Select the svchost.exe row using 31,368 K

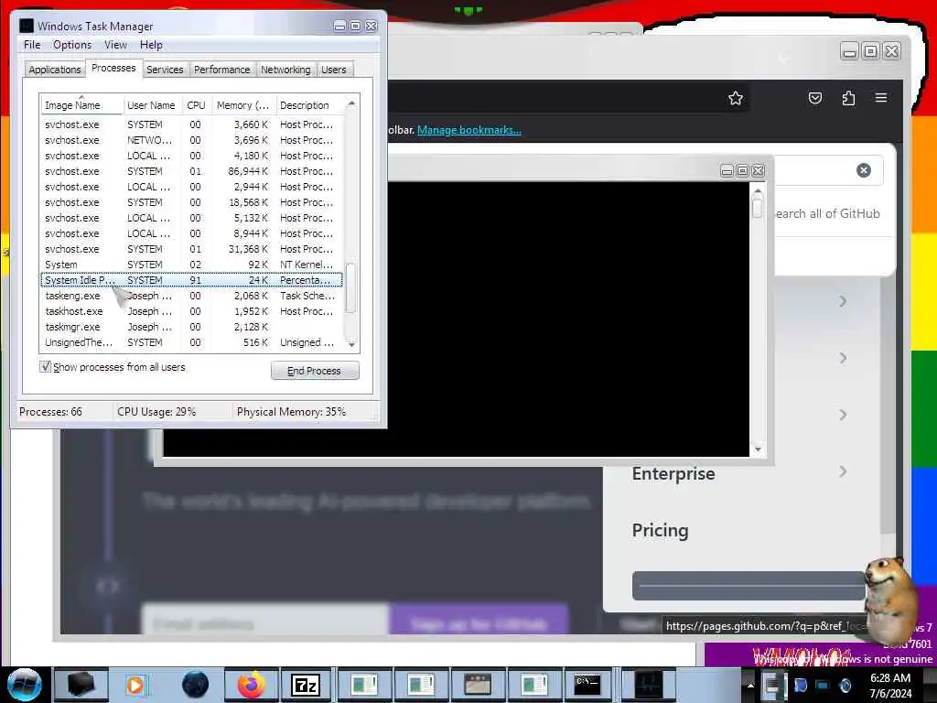pos(192,249)
